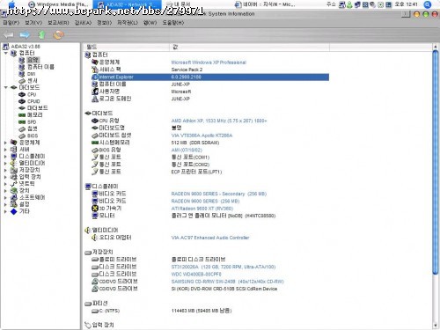The image size is (440, 330).
Task: Open the 파일(F) menu
Action: (x=11, y=23)
